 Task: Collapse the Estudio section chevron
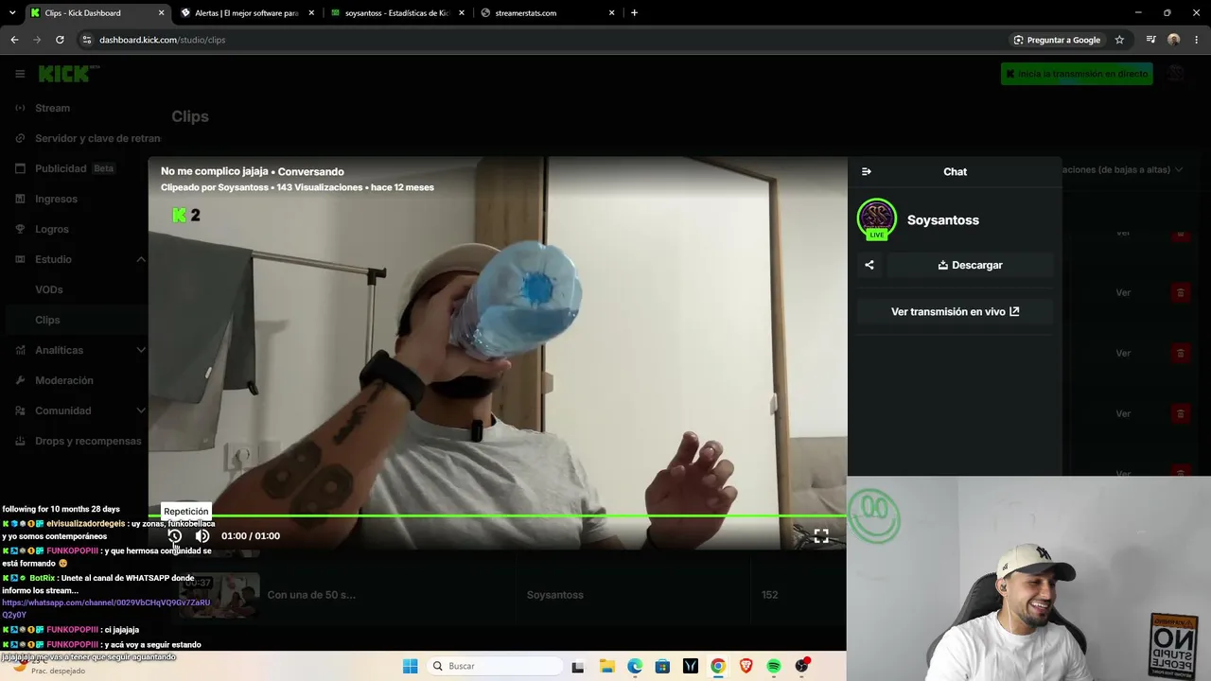coord(141,259)
